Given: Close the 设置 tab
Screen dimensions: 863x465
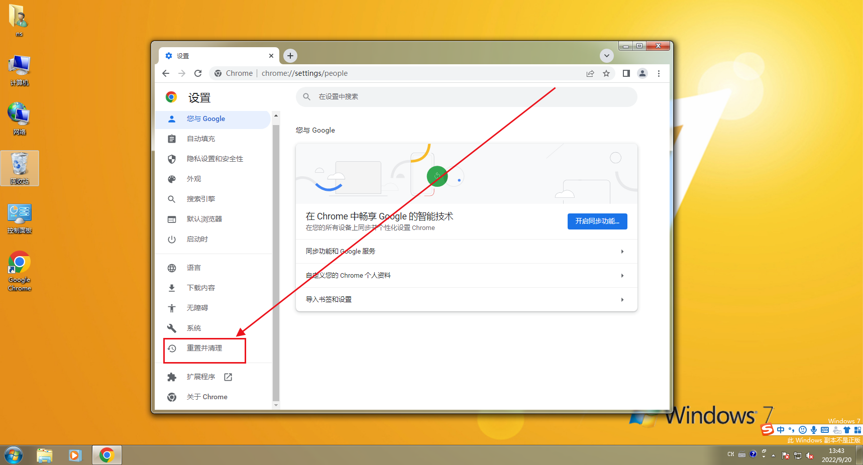Looking at the screenshot, I should click(x=271, y=56).
